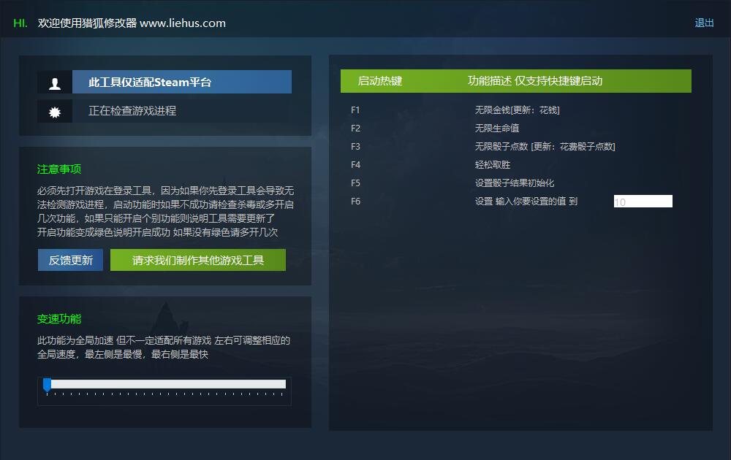Click the 无限金钱 cheat description

click(x=517, y=110)
